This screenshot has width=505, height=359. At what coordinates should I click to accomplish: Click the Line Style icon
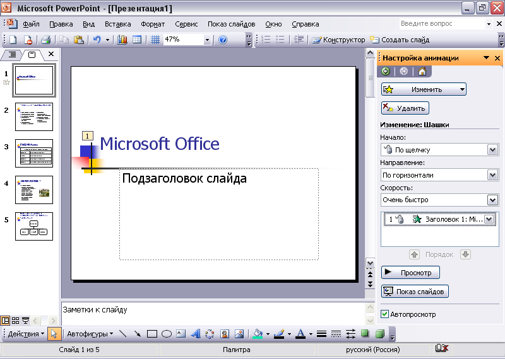(321, 334)
